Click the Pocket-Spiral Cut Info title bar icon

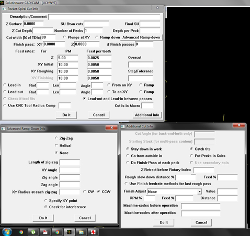4,9
